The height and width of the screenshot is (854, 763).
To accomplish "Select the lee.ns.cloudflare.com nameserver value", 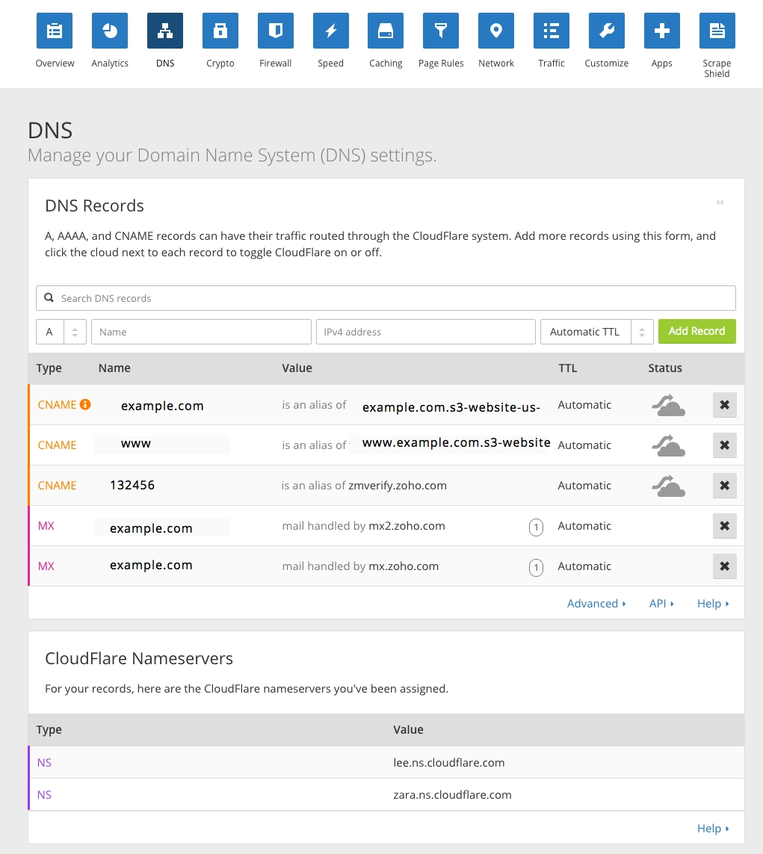I will (449, 763).
